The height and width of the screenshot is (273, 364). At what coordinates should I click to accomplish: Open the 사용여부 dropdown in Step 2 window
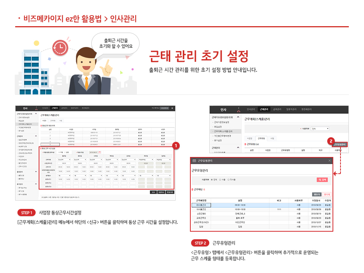pyautogui.click(x=320, y=129)
